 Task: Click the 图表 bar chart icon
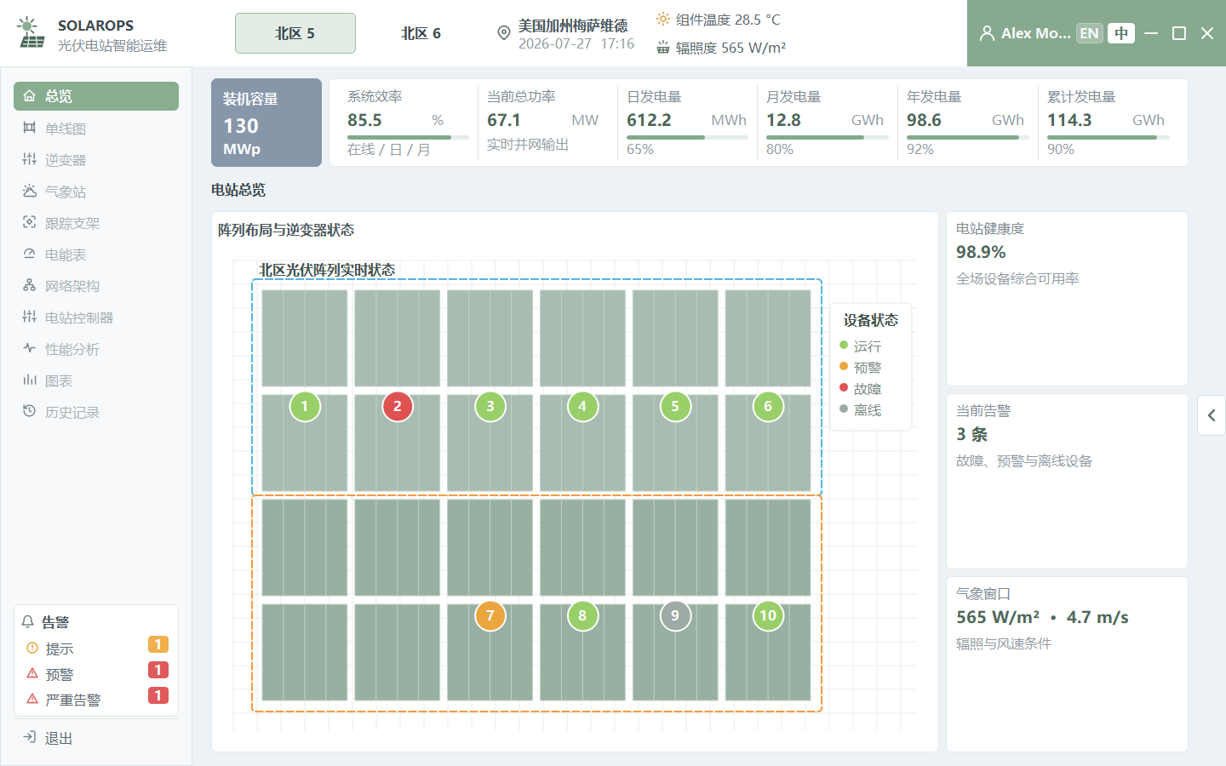[29, 380]
